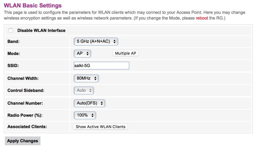The height and width of the screenshot is (154, 257).
Task: Open the Channel Width 80MHz dropdown
Action: click(x=86, y=78)
